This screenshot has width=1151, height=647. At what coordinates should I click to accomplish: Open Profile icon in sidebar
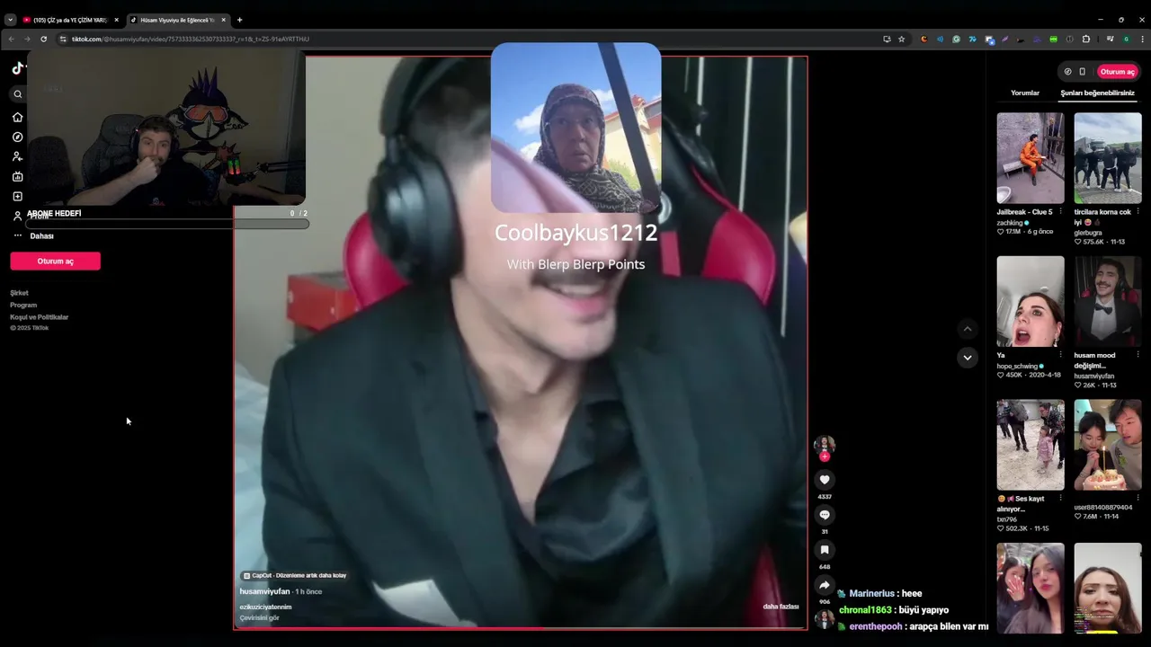[17, 216]
